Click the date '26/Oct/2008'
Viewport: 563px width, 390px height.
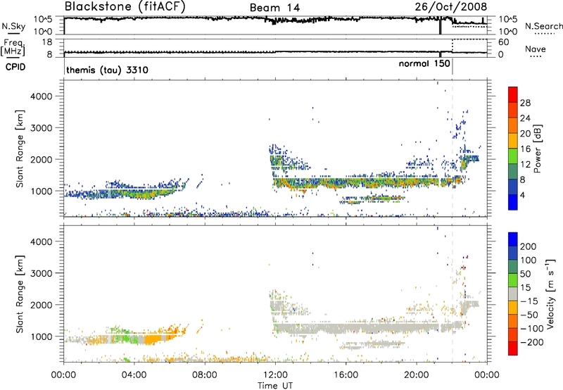[x=451, y=7]
